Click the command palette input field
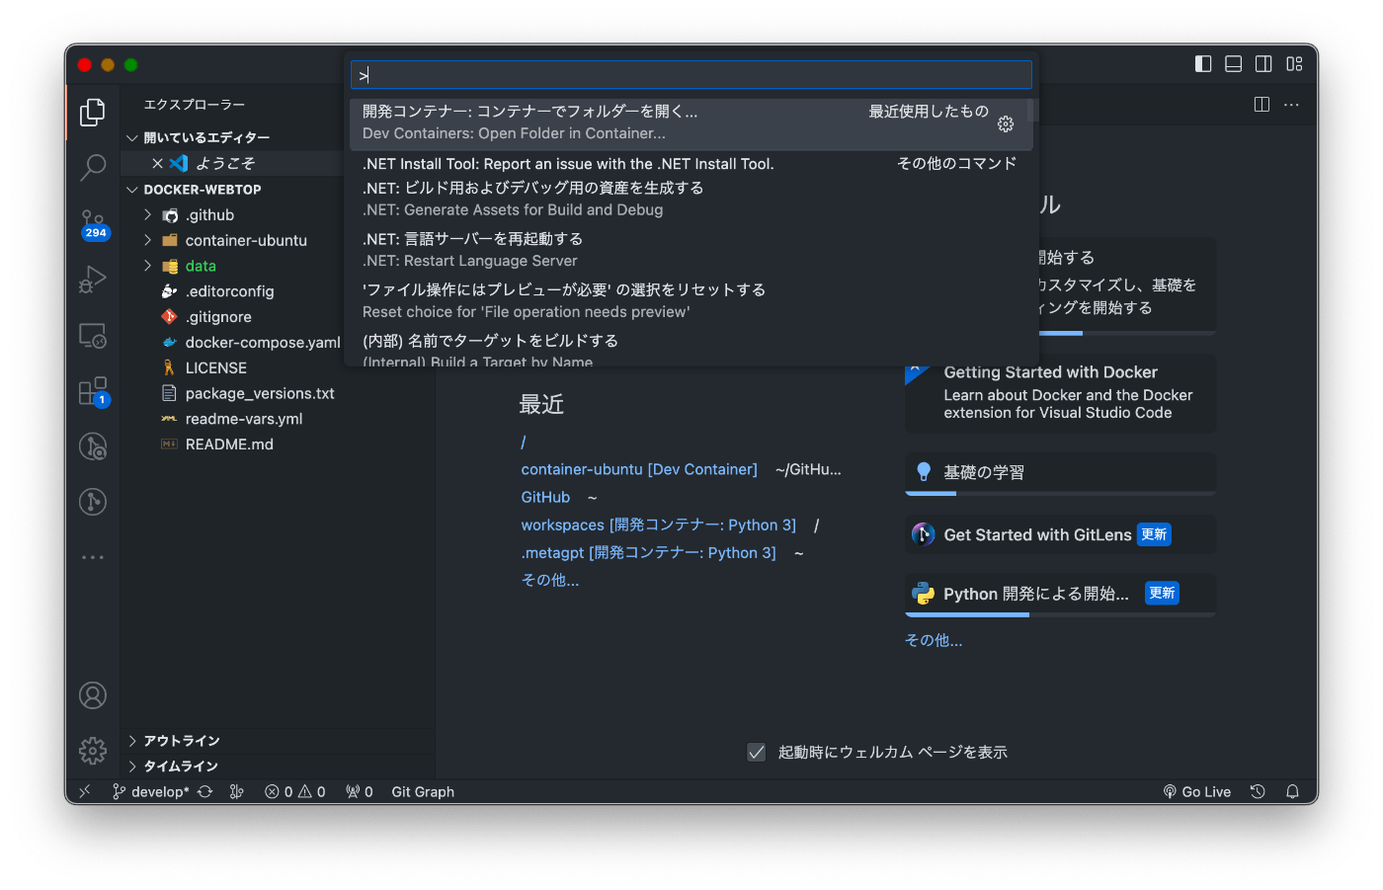Screen dimensions: 1383x890 [691, 75]
